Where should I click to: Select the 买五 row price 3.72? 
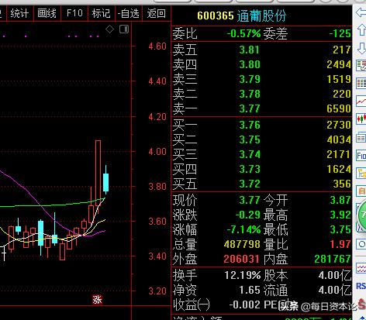250,184
